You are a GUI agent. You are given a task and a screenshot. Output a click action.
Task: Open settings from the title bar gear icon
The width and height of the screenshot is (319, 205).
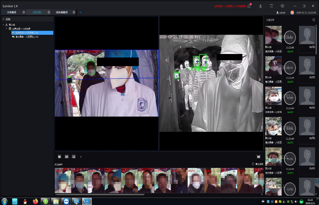pyautogui.click(x=283, y=6)
